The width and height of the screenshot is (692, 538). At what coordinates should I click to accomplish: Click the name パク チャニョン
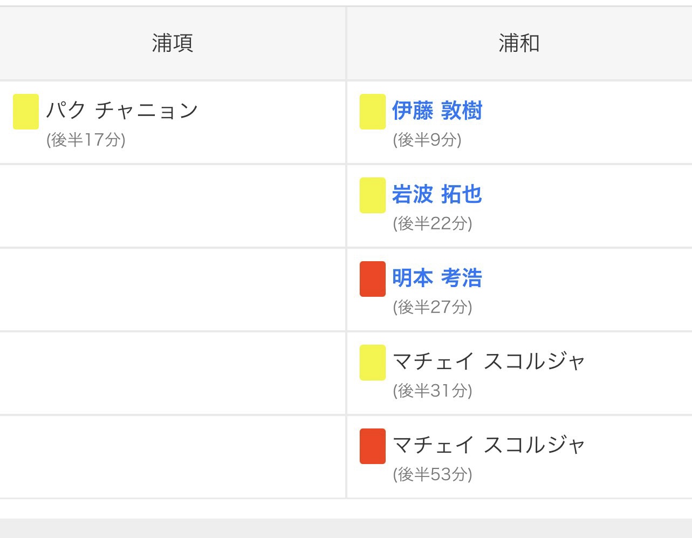pyautogui.click(x=122, y=111)
